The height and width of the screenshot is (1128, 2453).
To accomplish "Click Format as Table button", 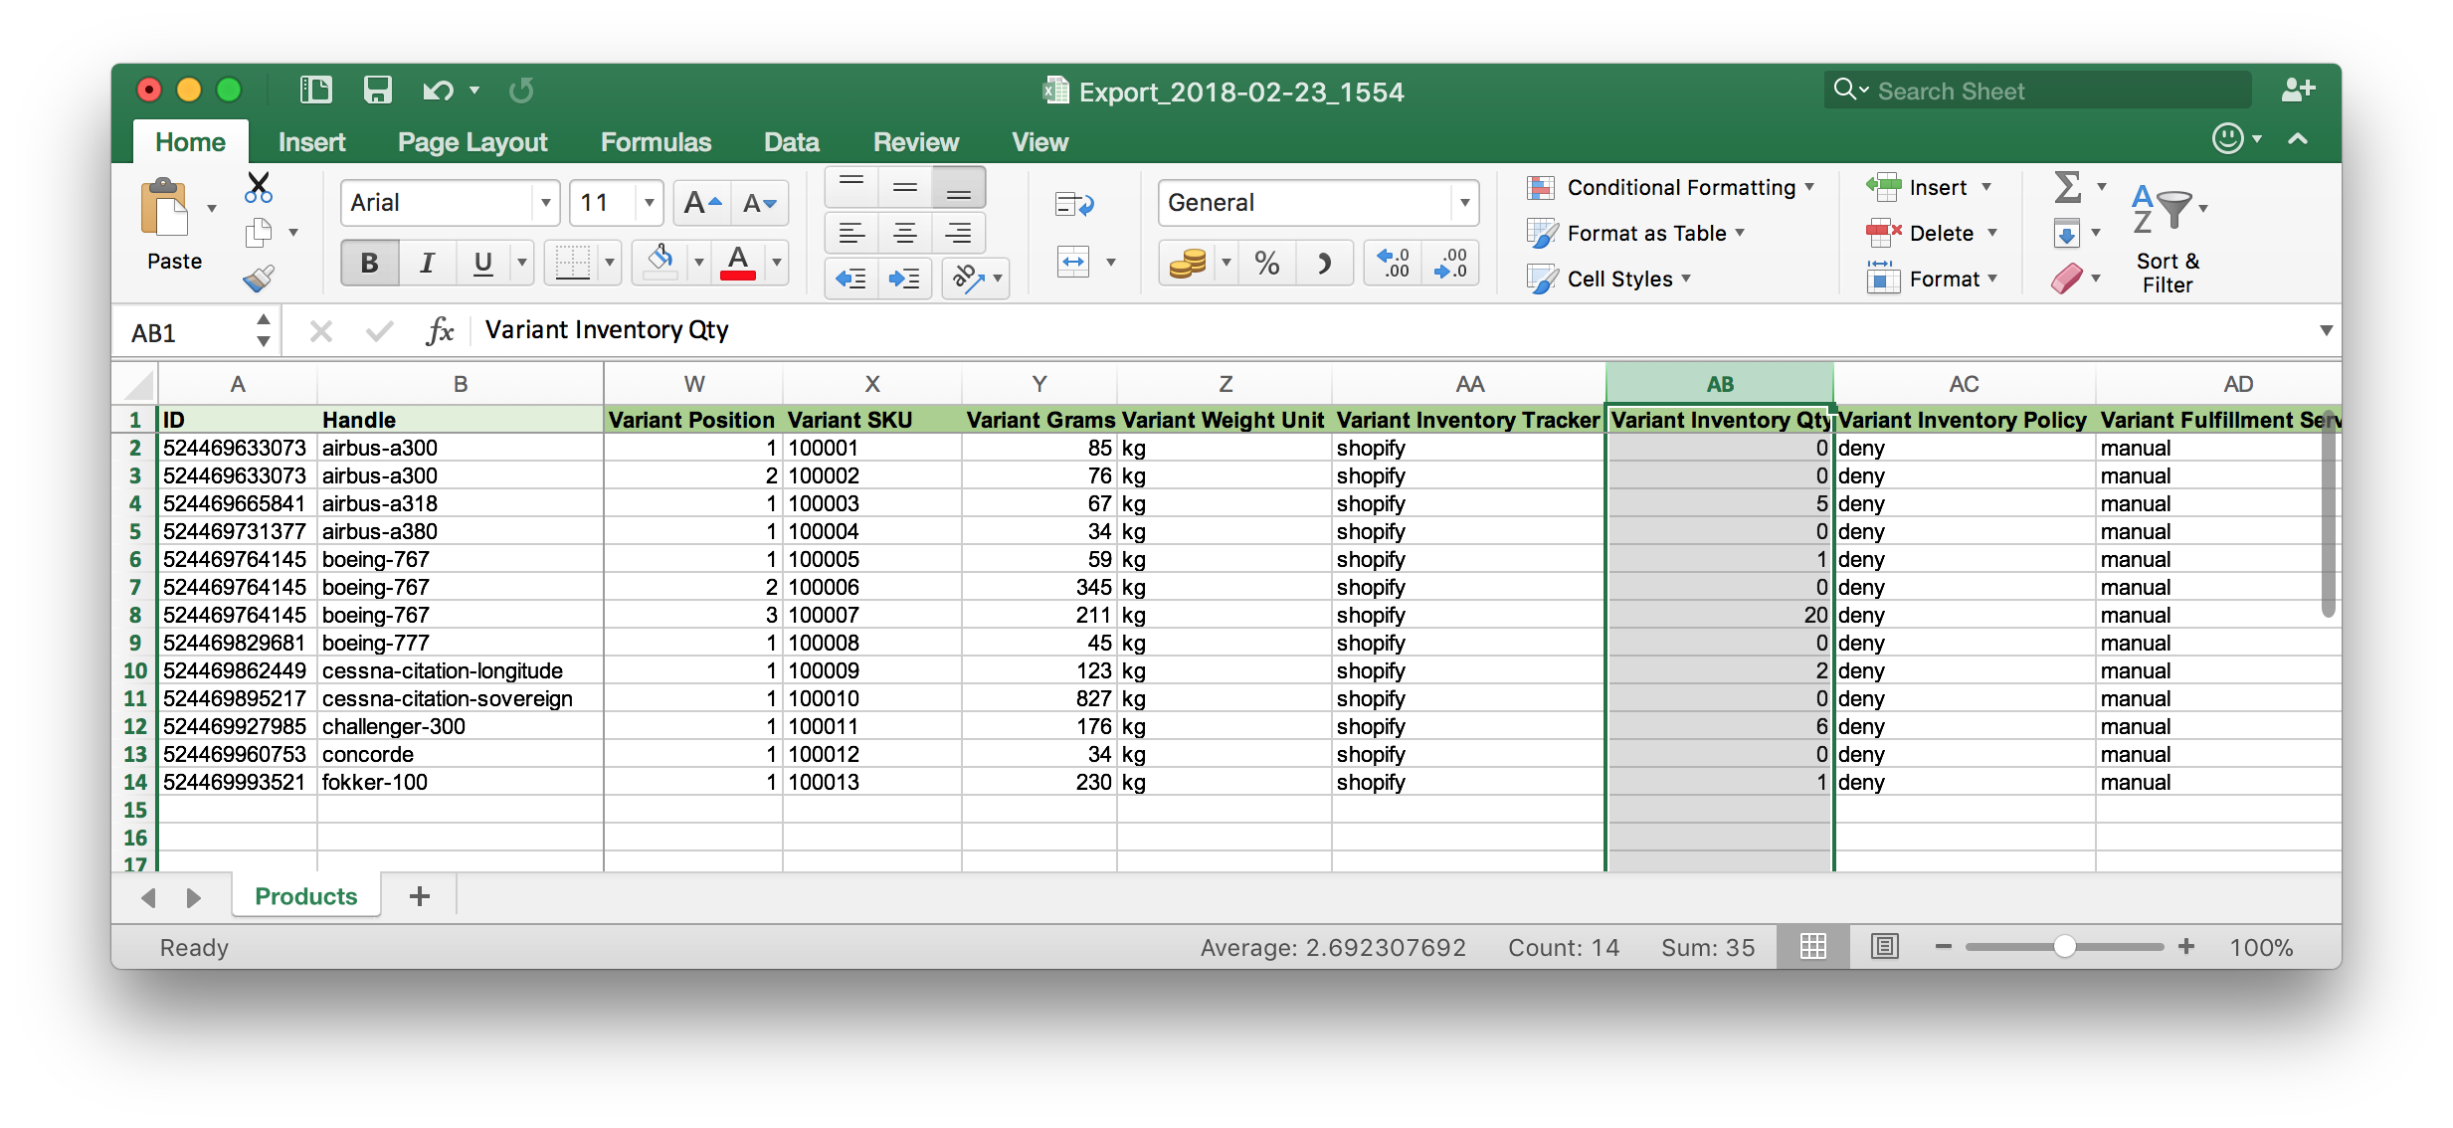I will click(x=1645, y=233).
